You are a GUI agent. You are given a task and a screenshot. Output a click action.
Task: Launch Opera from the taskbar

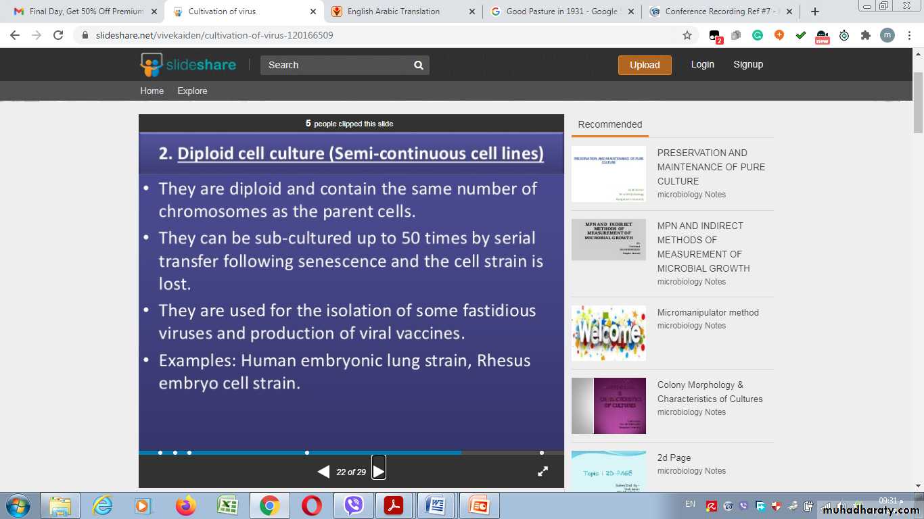tap(312, 505)
